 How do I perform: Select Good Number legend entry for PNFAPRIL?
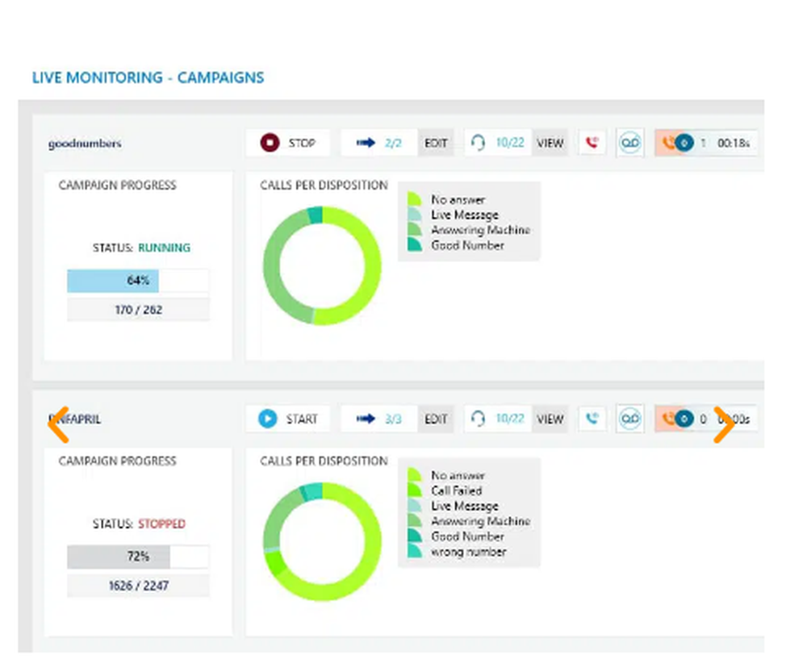467,536
